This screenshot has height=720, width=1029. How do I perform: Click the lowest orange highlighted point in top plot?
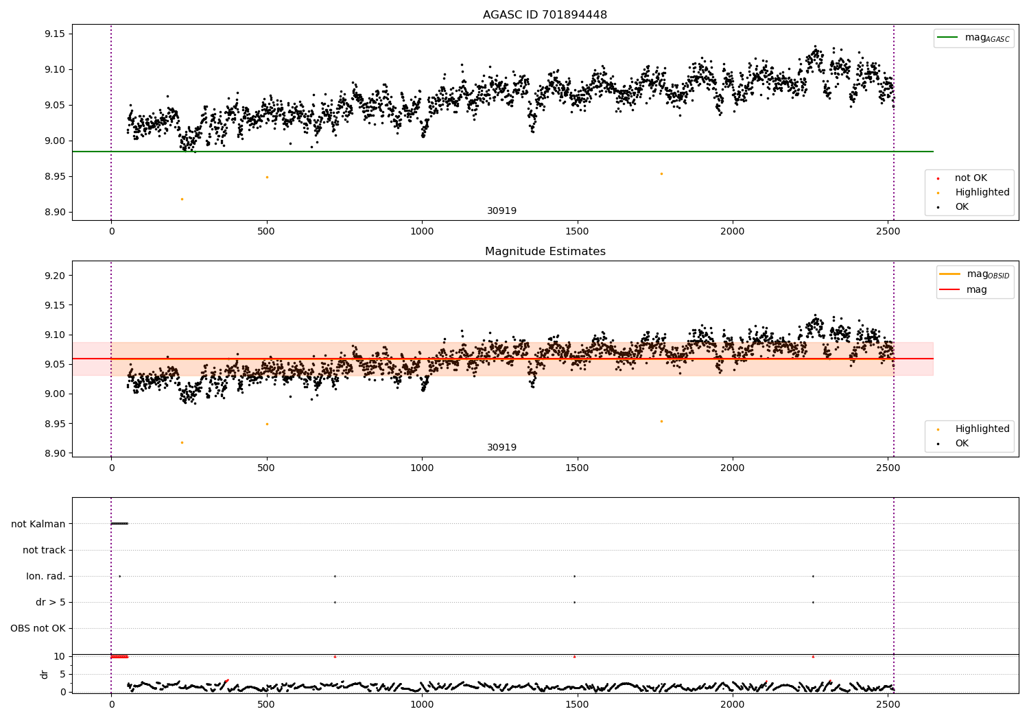[x=182, y=199]
